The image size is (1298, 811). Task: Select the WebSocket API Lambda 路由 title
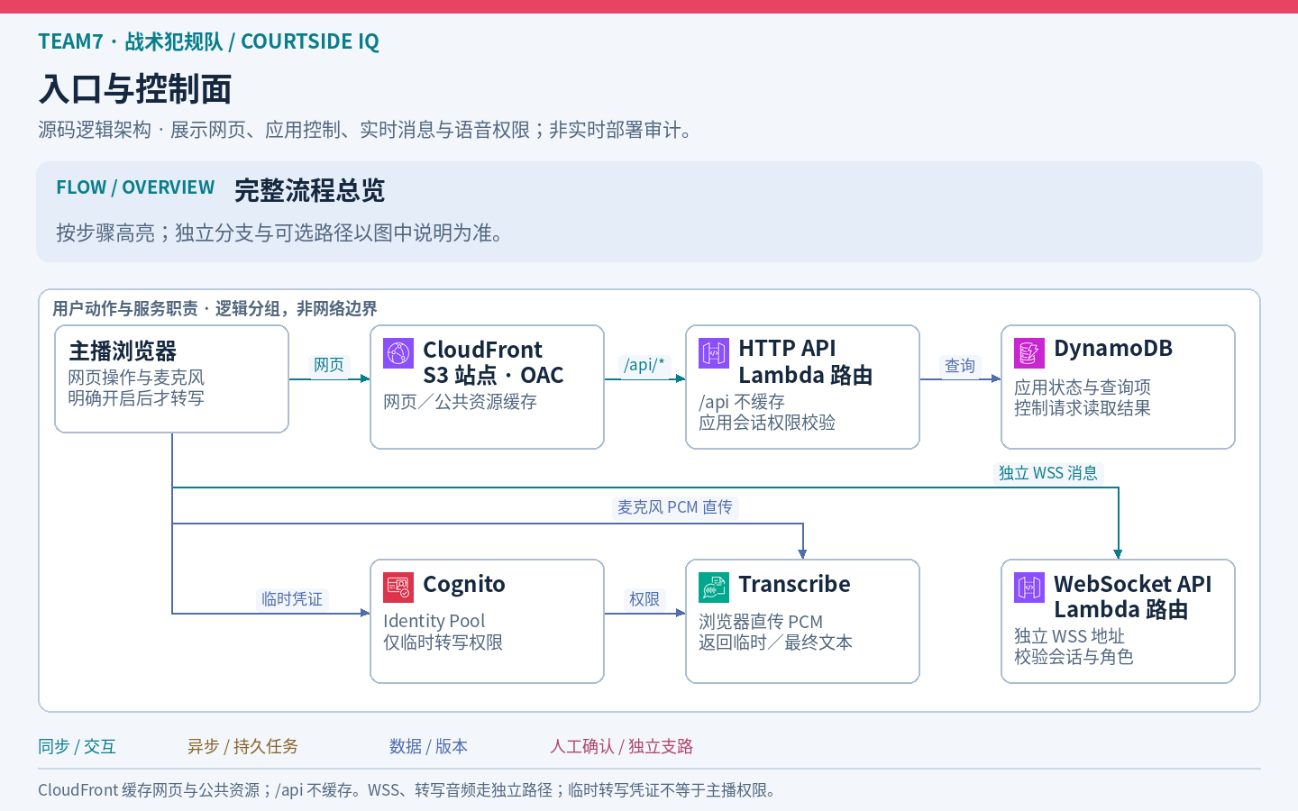pos(1133,597)
